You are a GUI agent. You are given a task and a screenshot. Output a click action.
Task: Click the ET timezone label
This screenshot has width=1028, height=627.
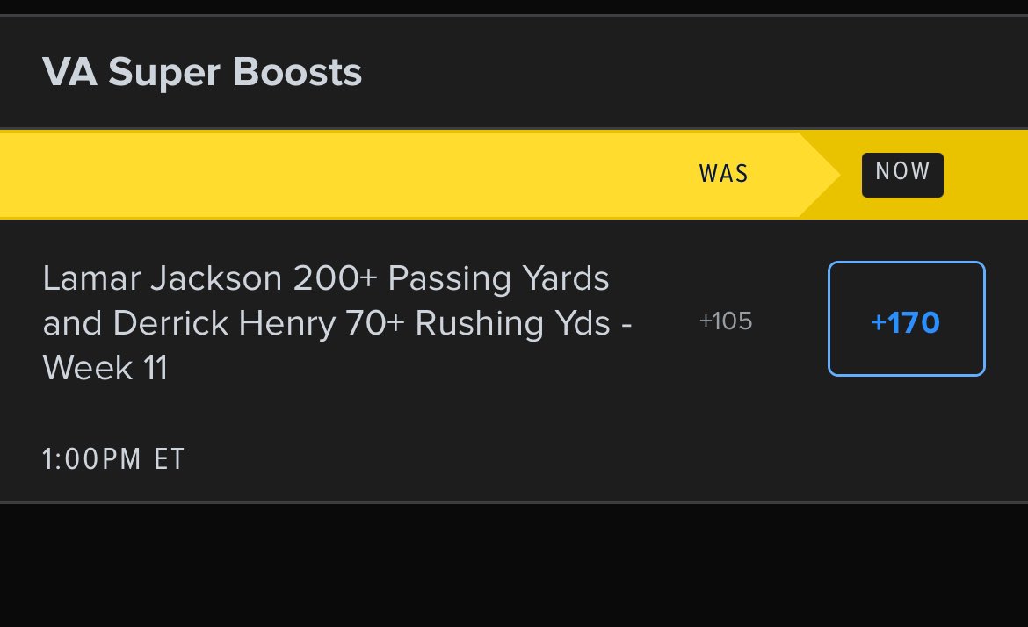pyautogui.click(x=170, y=458)
